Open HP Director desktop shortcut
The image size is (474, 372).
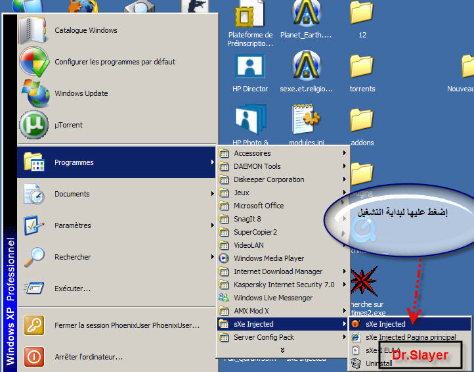tap(250, 73)
